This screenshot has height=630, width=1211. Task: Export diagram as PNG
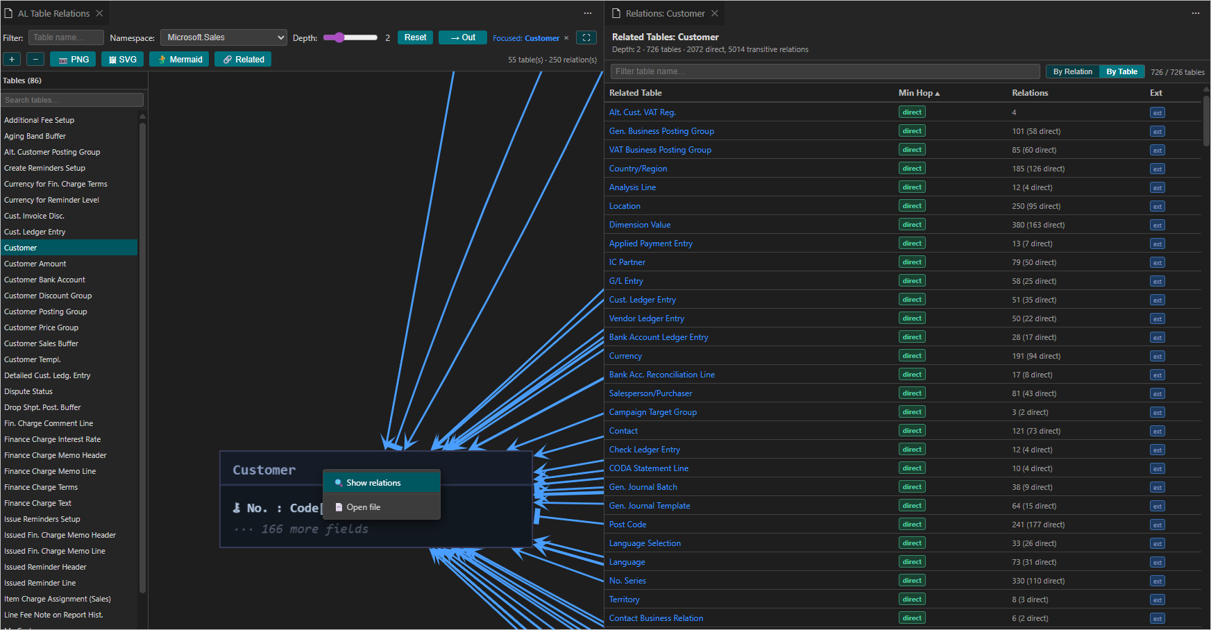[x=73, y=60]
